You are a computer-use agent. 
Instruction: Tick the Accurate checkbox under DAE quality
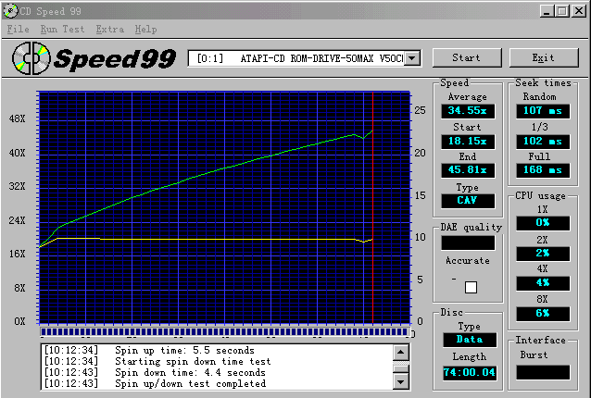point(471,287)
